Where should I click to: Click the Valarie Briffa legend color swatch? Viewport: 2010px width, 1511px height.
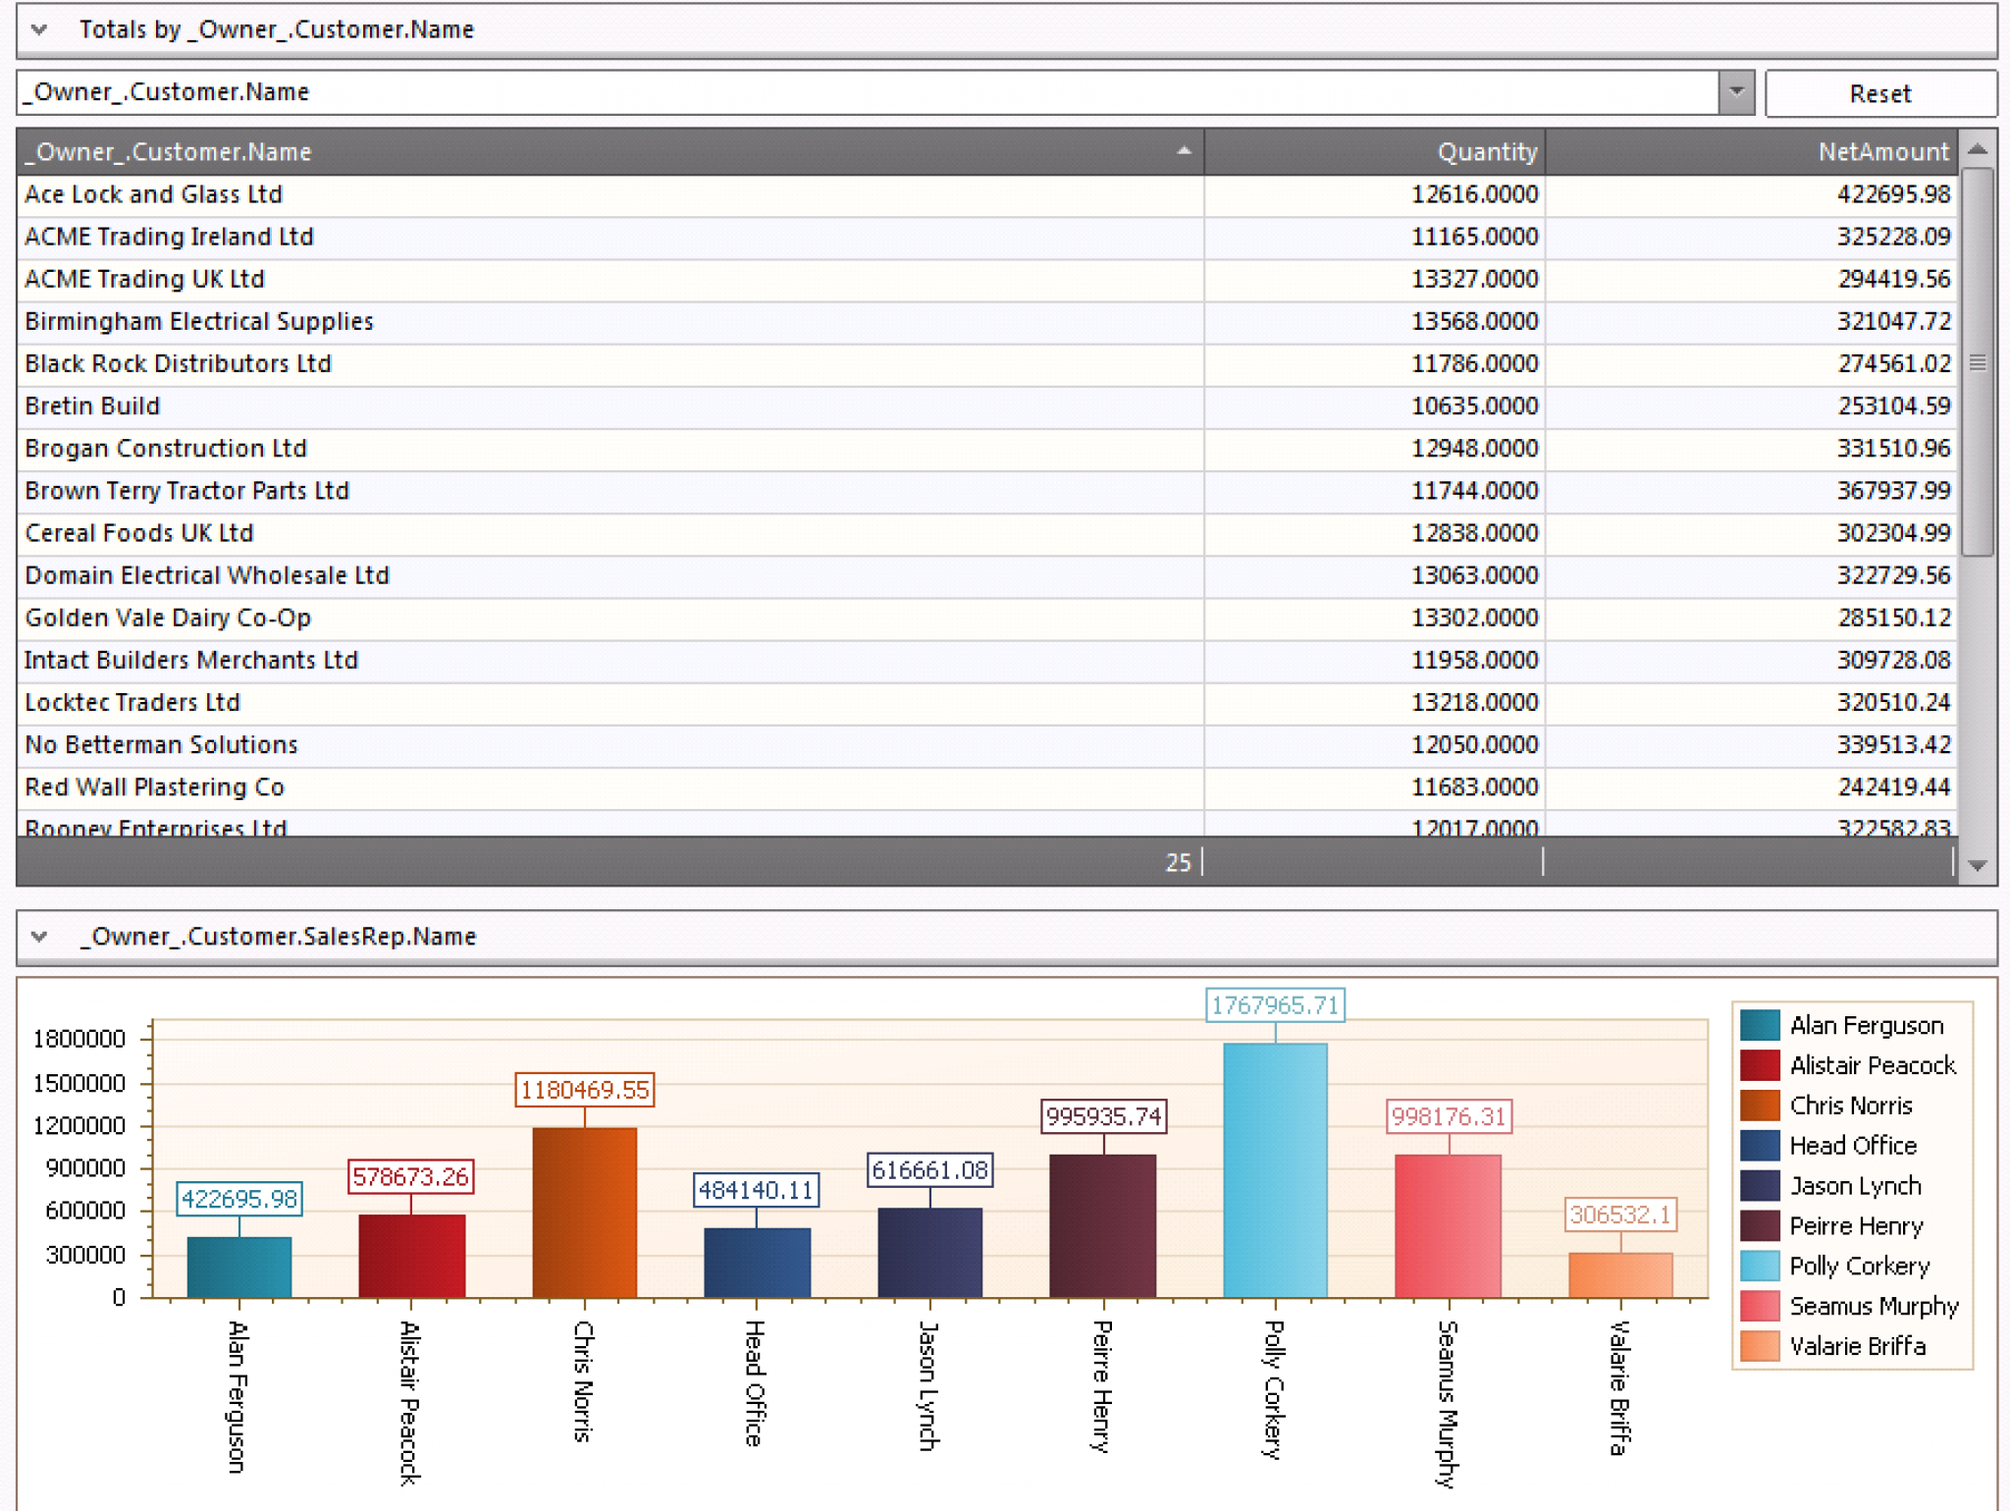coord(1762,1346)
